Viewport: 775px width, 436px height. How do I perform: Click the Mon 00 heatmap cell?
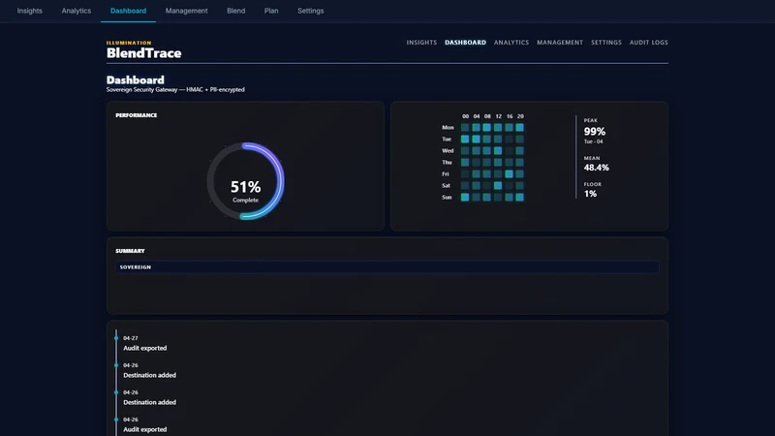click(x=465, y=128)
